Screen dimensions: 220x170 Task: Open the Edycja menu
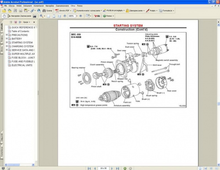pyautogui.click(x=11, y=6)
